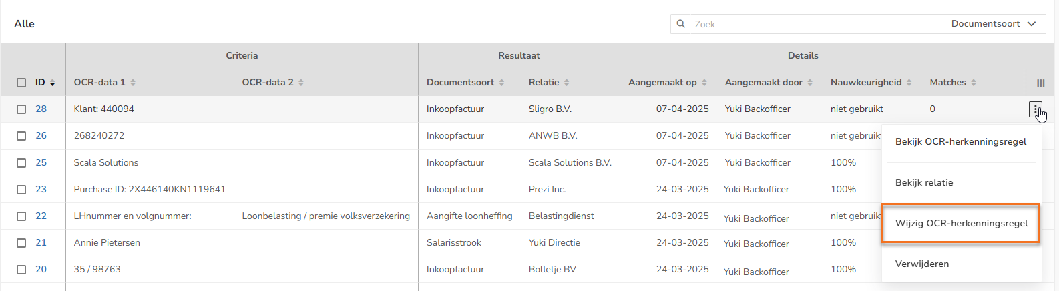Toggle the select-all checkbox in header
Viewport: 1059px width, 291px height.
coord(21,83)
